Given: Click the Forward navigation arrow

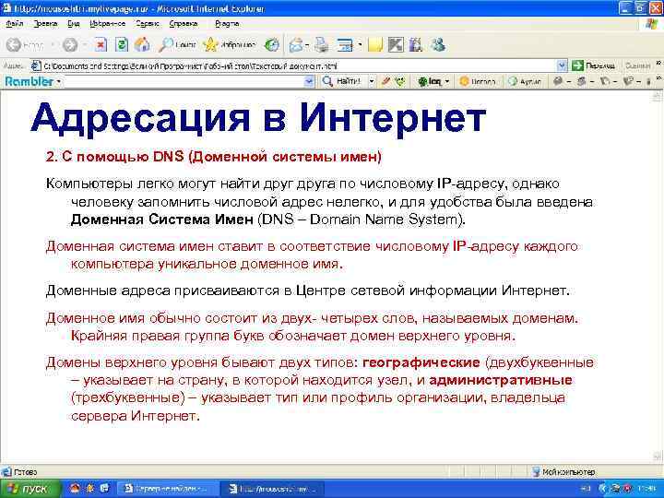Looking at the screenshot, I should click(x=70, y=44).
